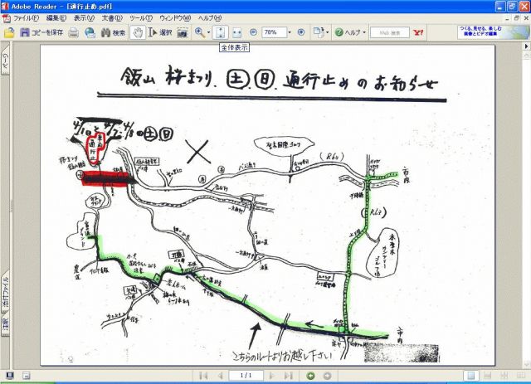Click the Print icon in toolbar
The width and height of the screenshot is (531, 384).
[x=74, y=32]
